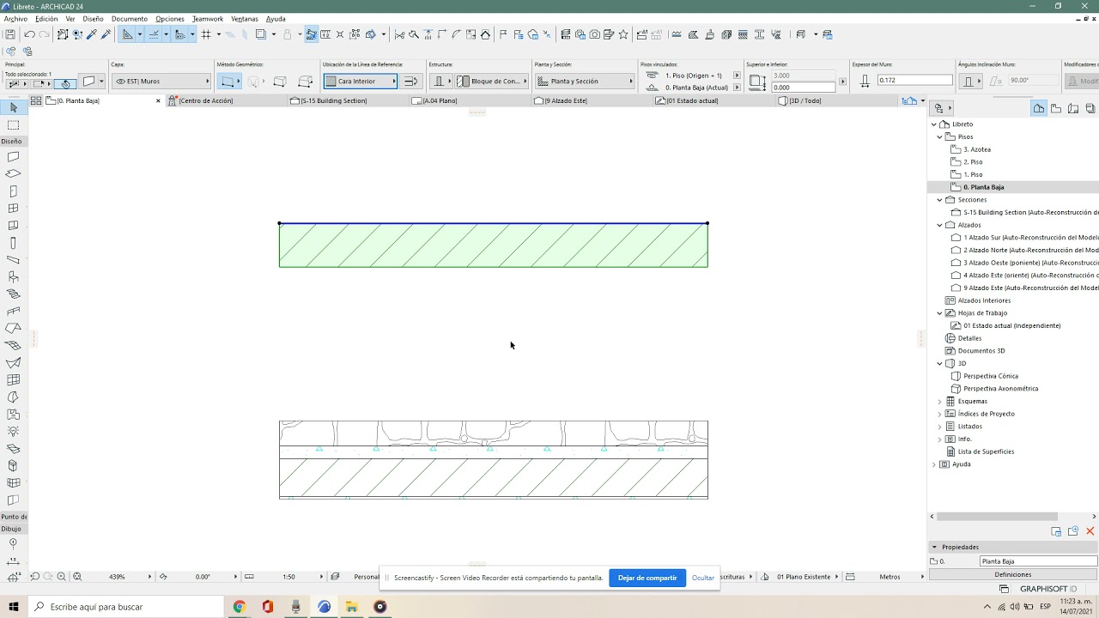Image resolution: width=1099 pixels, height=618 pixels.
Task: Click the Inject Parameters syringe icon
Action: pos(106,34)
